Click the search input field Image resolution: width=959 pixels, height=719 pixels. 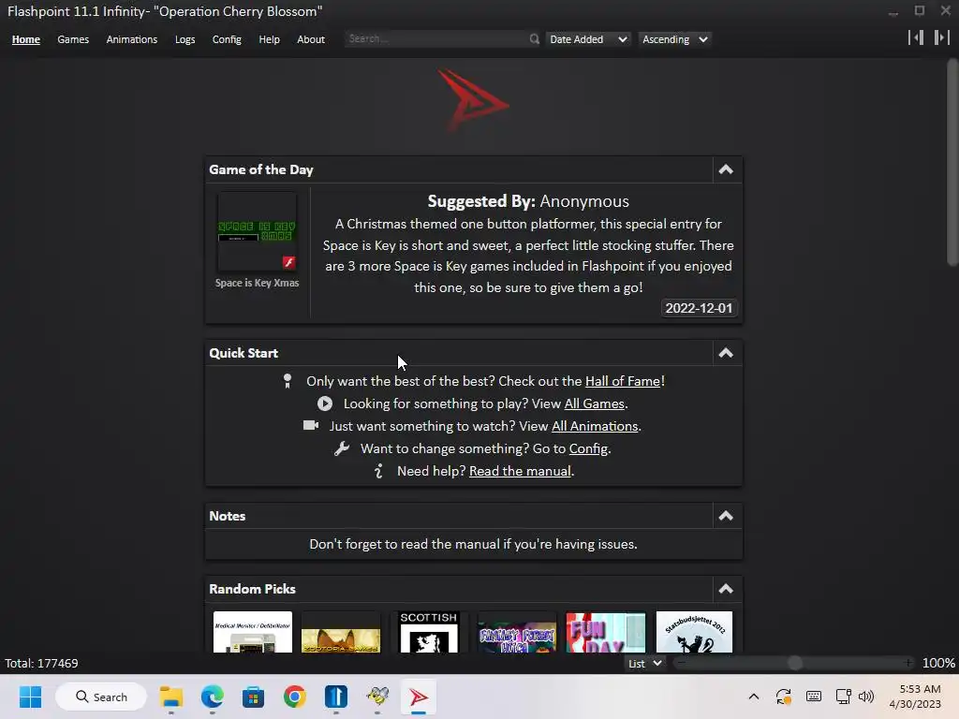point(436,39)
